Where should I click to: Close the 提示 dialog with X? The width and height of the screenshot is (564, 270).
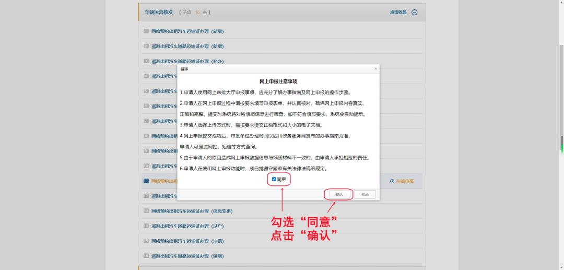(375, 68)
